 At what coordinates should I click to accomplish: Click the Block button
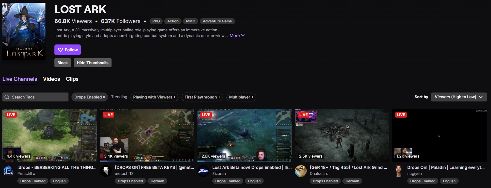[x=62, y=63]
